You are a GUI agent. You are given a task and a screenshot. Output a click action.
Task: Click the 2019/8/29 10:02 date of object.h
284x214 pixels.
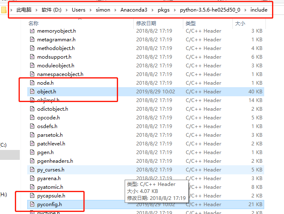pos(156,92)
